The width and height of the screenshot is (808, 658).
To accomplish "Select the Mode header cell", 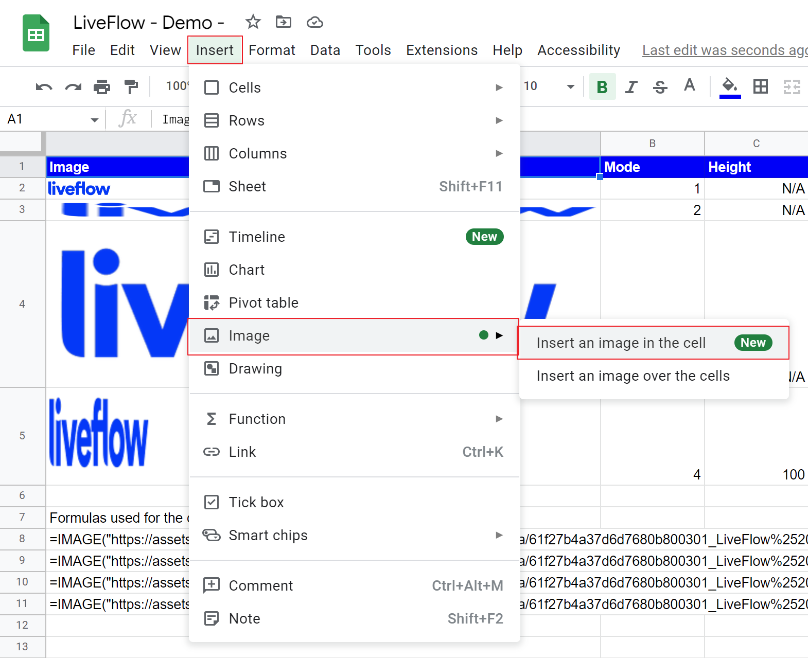I will (652, 167).
